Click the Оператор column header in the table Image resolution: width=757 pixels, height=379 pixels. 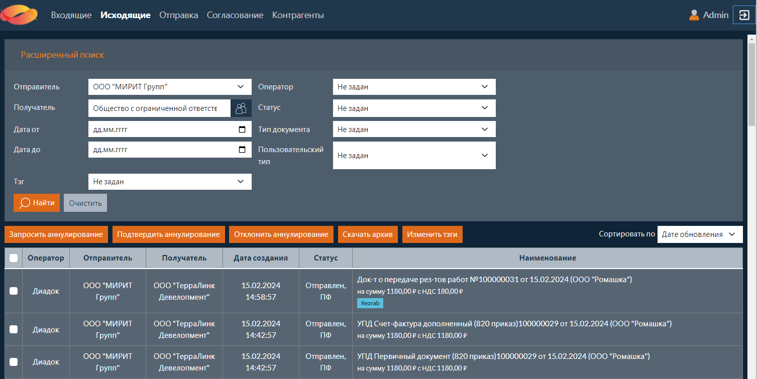(x=46, y=258)
